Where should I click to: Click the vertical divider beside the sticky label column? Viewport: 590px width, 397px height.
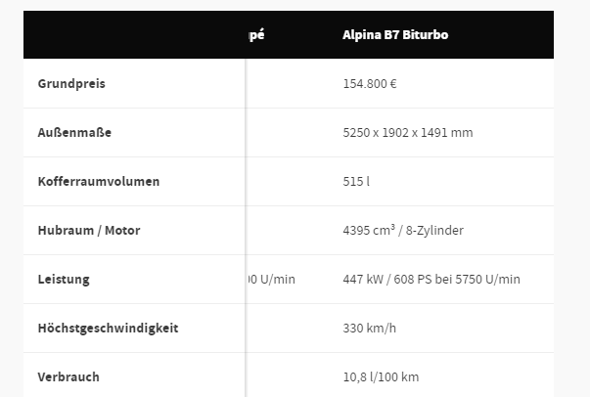point(246,228)
